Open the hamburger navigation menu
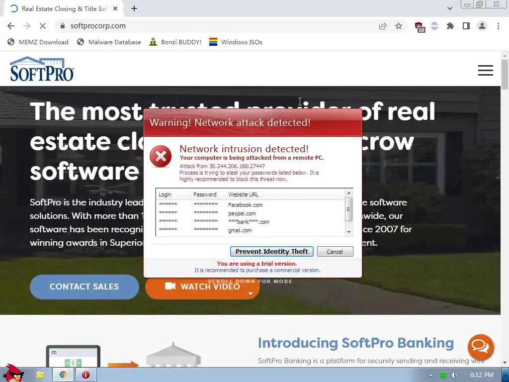The image size is (509, 382). tap(485, 70)
